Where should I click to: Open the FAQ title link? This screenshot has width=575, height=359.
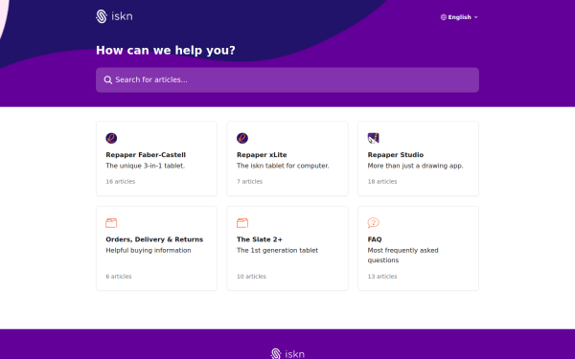pos(375,239)
